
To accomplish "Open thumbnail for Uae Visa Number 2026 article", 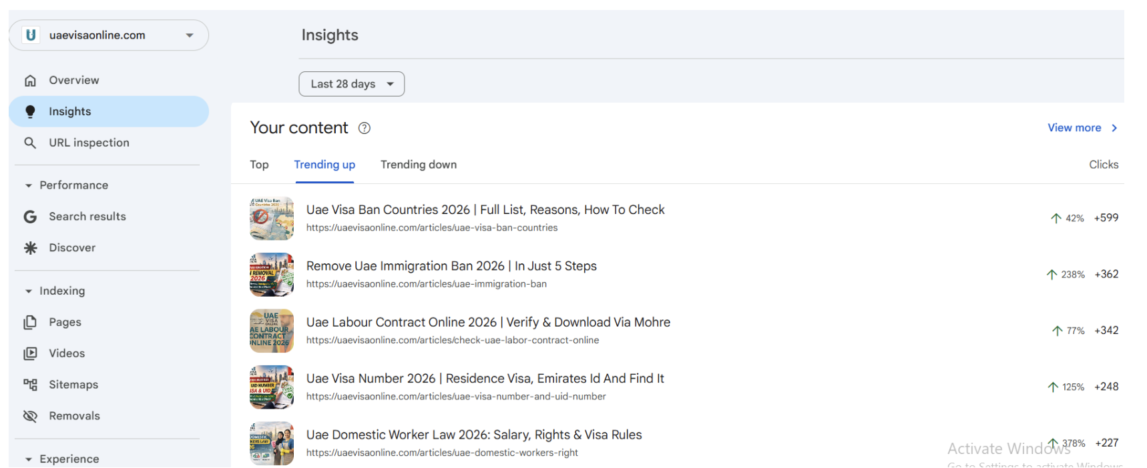I will tap(272, 387).
